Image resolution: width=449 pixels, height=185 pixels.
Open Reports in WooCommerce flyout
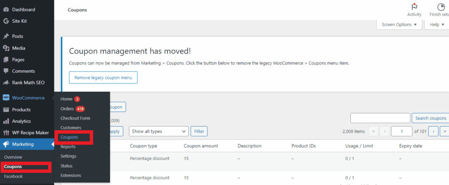pos(68,146)
